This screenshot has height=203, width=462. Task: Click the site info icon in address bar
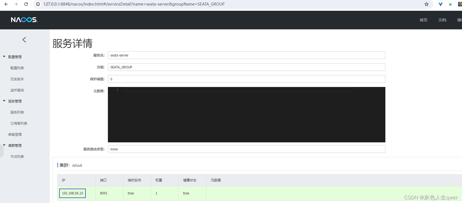tap(38, 4)
